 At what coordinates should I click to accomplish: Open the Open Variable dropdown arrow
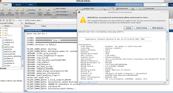[x=68, y=12]
